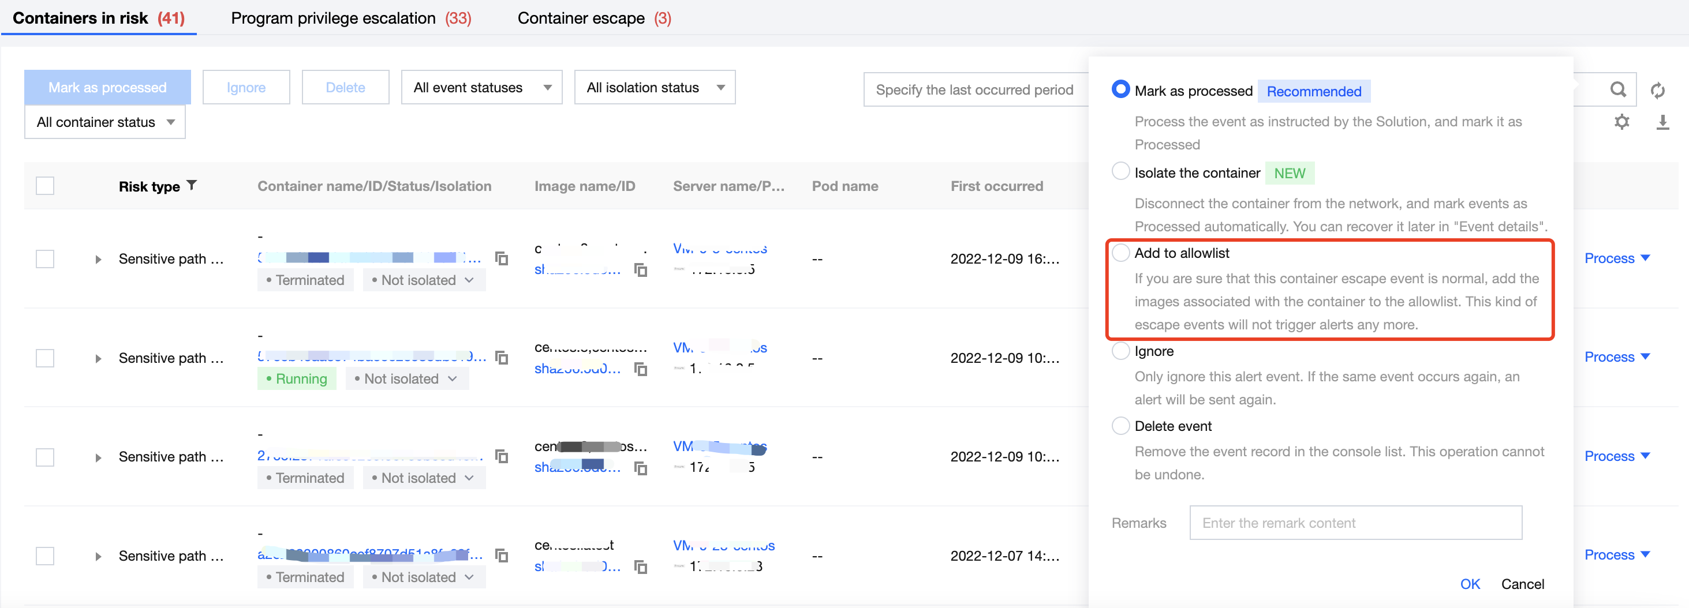1689x608 pixels.
Task: Click the Cancel button in the dialog
Action: pos(1522,584)
